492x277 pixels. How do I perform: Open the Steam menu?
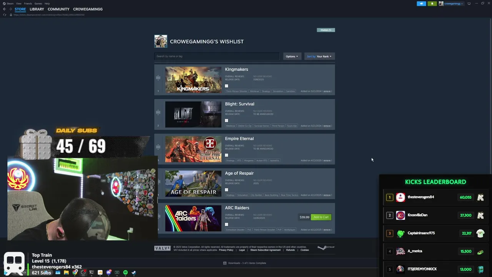[10, 3]
